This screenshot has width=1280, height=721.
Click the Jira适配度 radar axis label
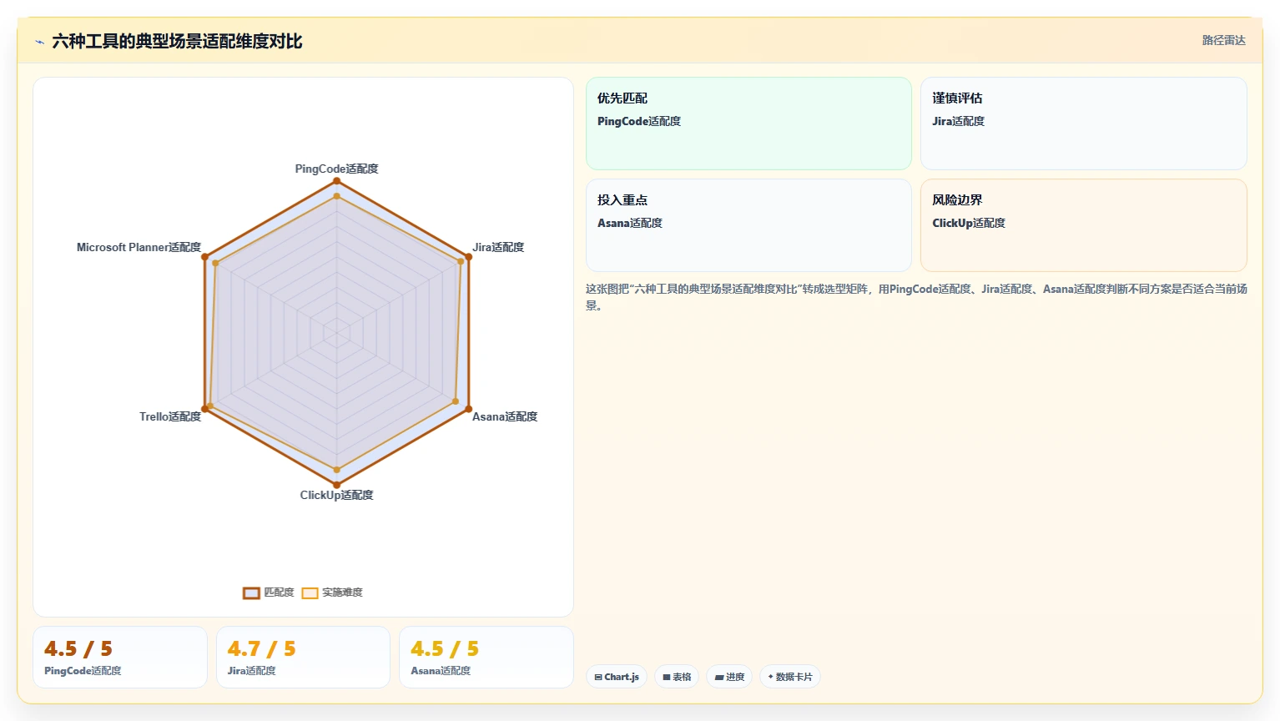pos(498,247)
